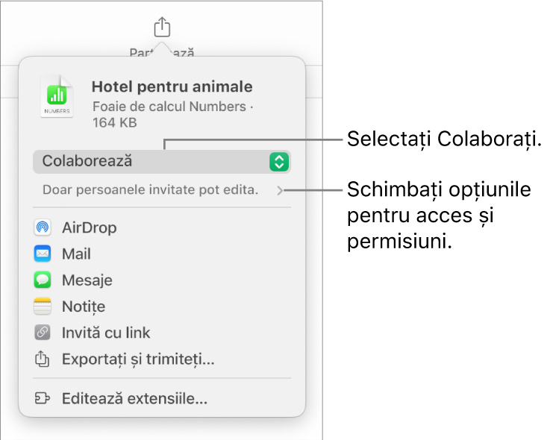Click the Editează extensiile icon

tap(43, 399)
